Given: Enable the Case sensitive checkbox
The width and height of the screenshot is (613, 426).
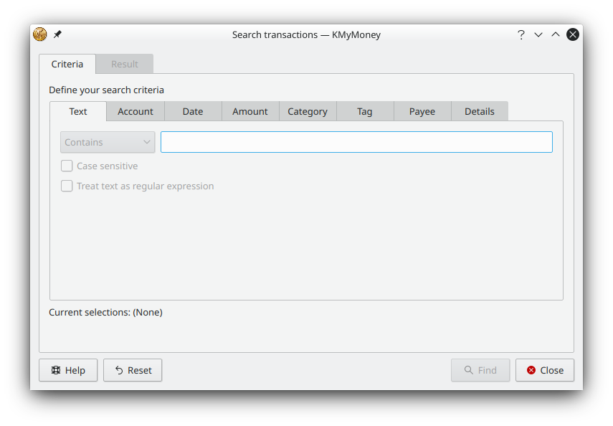Looking at the screenshot, I should (x=67, y=166).
